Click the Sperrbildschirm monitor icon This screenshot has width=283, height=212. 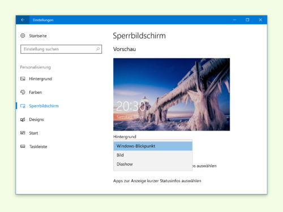pyautogui.click(x=23, y=106)
